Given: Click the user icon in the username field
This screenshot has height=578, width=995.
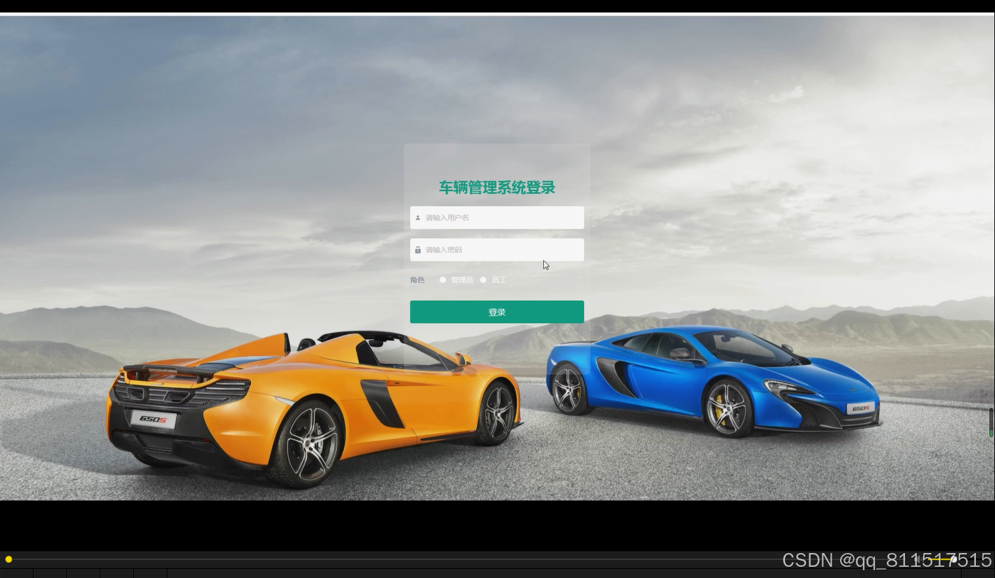Looking at the screenshot, I should (417, 217).
